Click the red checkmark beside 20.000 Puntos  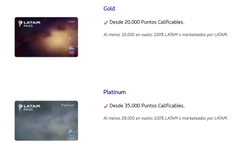[106, 23]
